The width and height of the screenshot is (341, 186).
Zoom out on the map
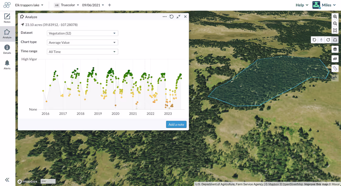click(335, 23)
